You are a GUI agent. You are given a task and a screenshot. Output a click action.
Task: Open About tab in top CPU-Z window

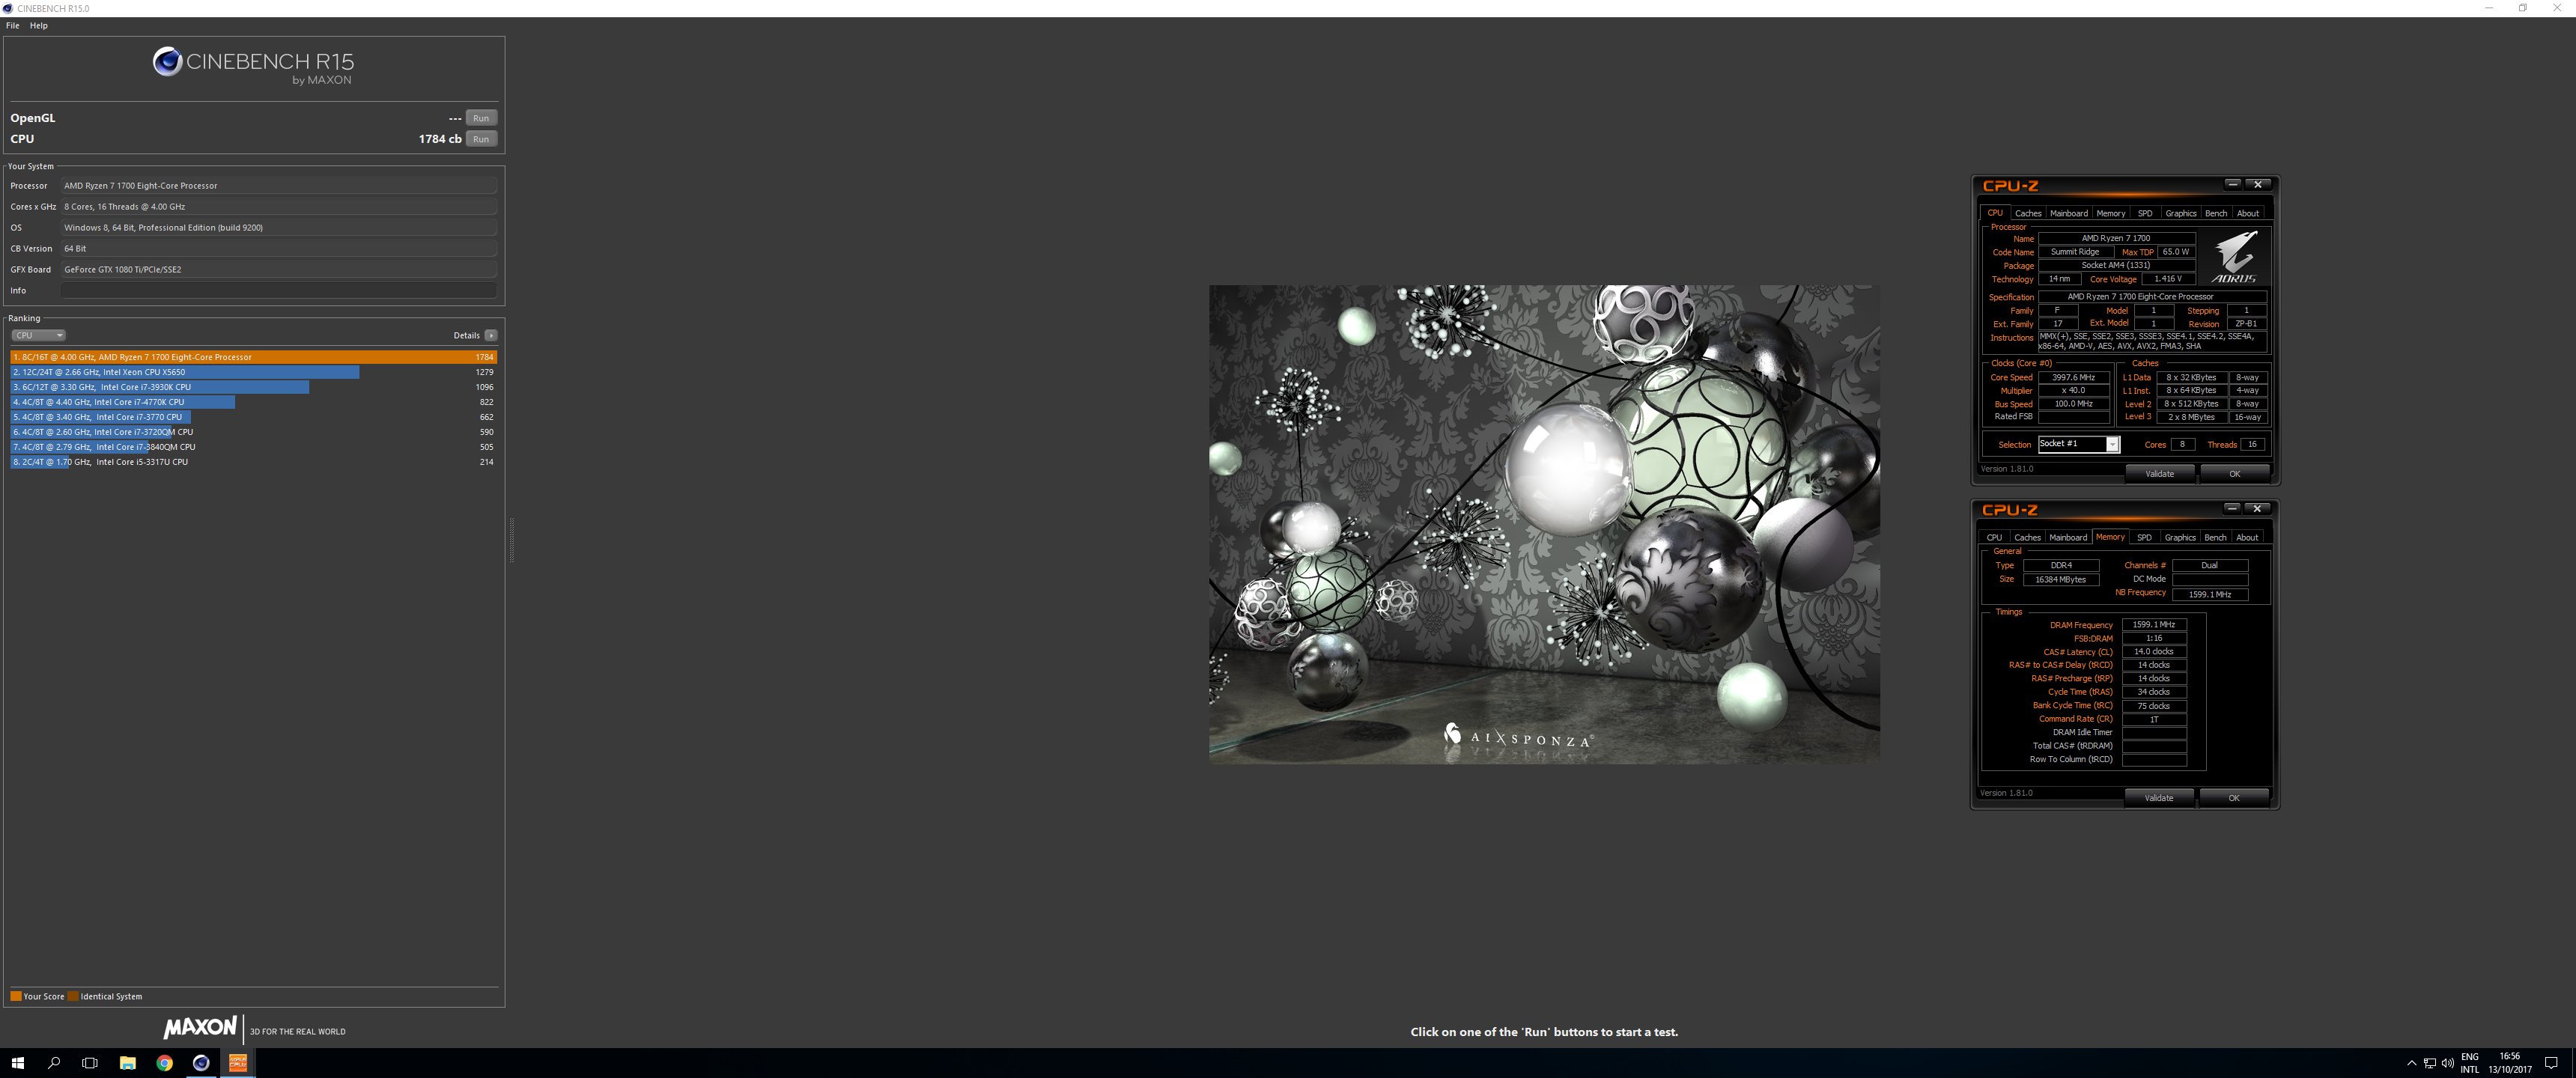coord(2248,213)
